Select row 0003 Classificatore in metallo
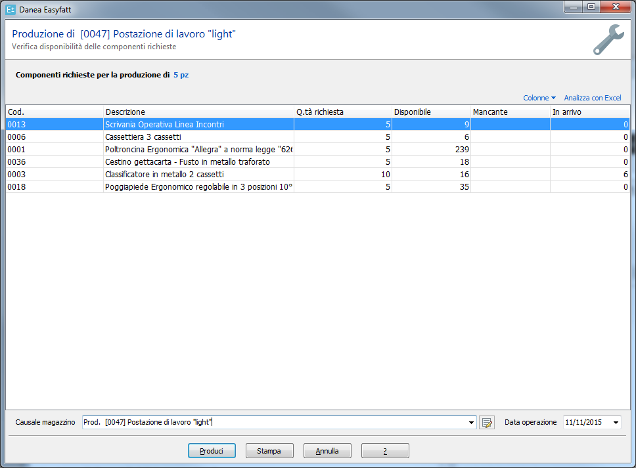This screenshot has width=636, height=468. point(197,175)
